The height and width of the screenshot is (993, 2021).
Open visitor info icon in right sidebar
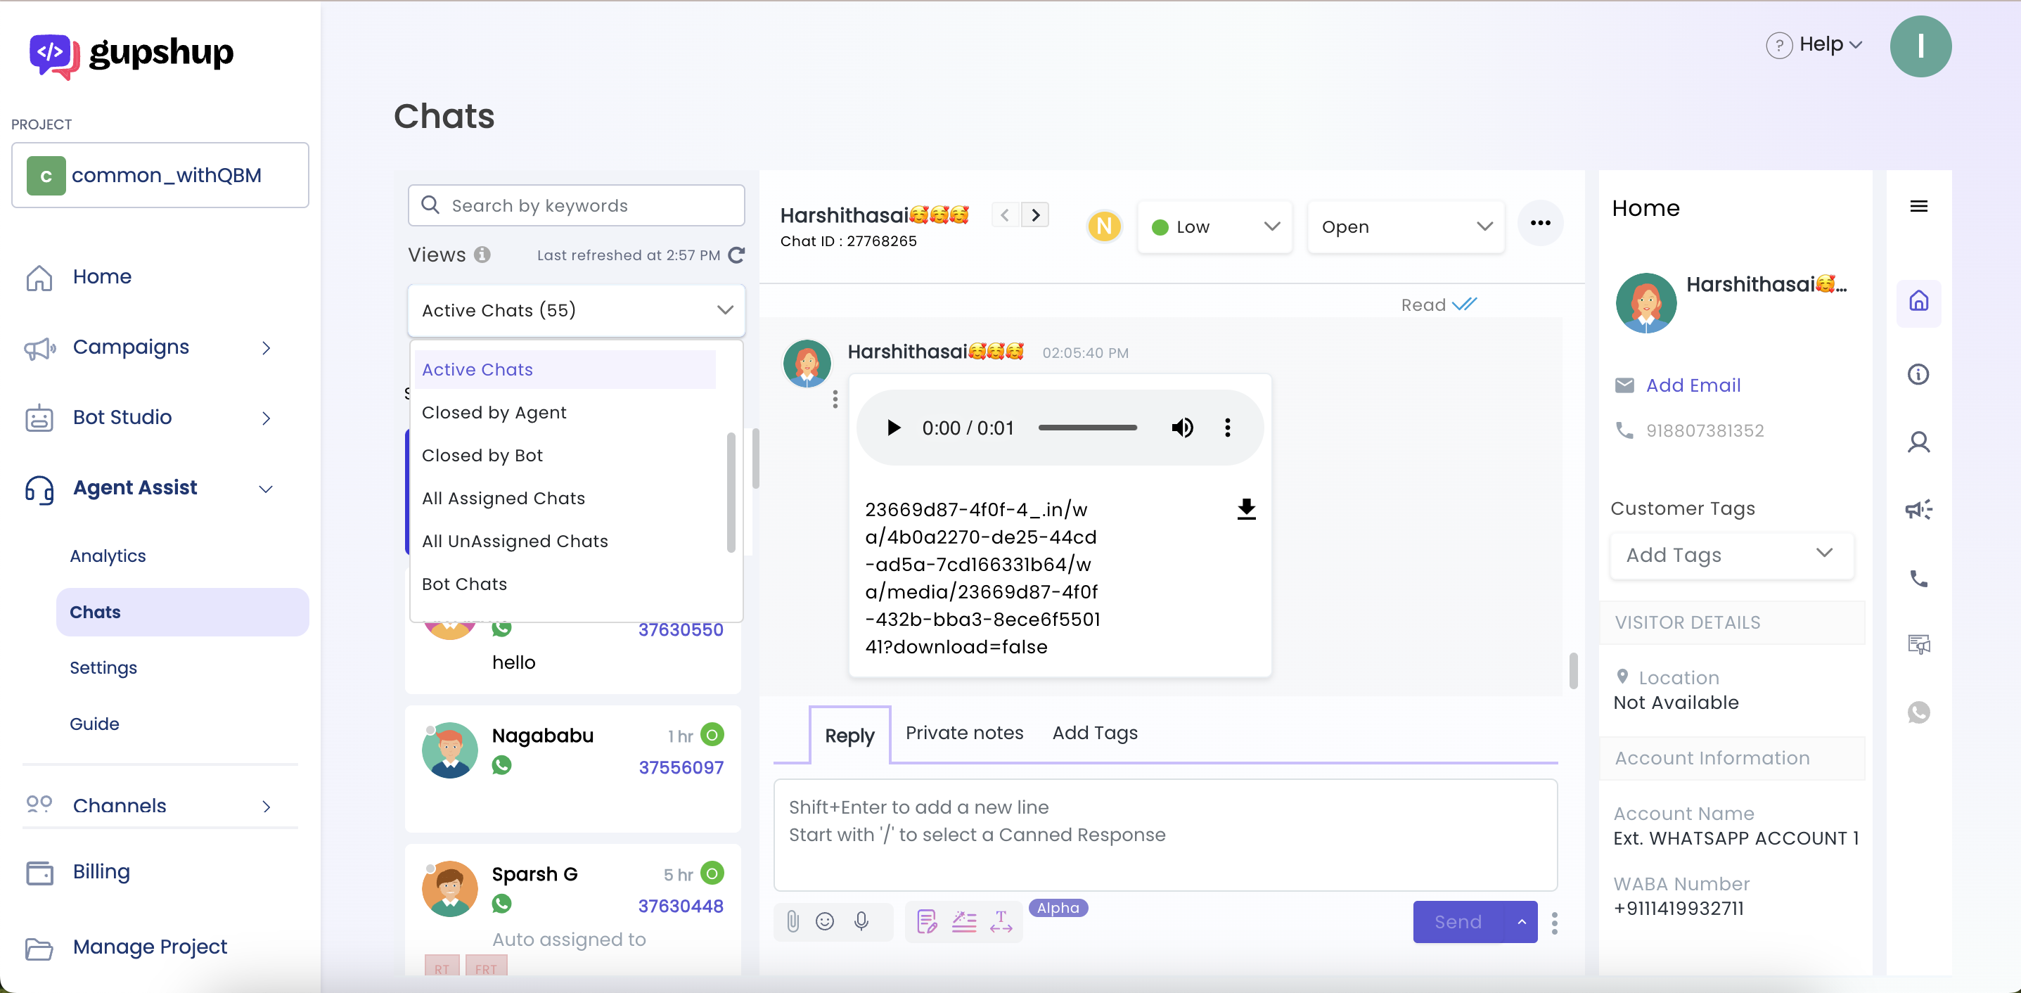click(x=1919, y=374)
